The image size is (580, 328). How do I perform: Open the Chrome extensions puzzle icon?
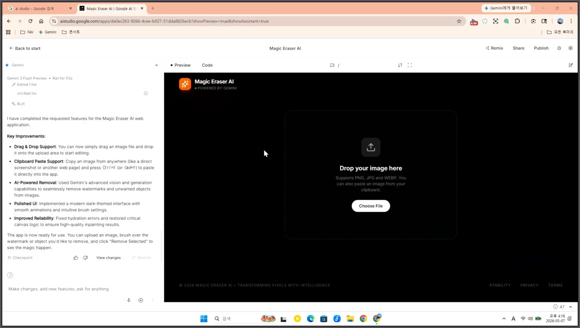click(518, 21)
